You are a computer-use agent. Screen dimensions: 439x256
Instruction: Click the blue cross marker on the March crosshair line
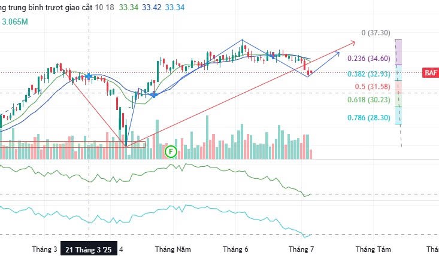point(89,77)
